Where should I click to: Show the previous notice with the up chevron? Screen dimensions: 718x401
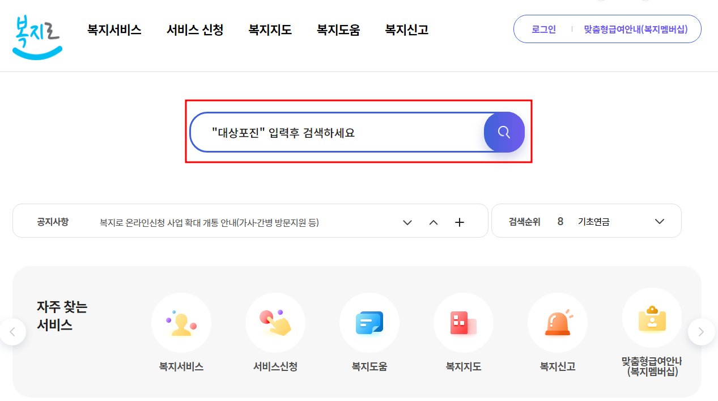tap(434, 222)
